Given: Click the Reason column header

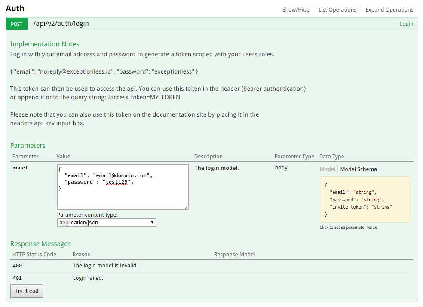Looking at the screenshot, I should coord(82,255).
